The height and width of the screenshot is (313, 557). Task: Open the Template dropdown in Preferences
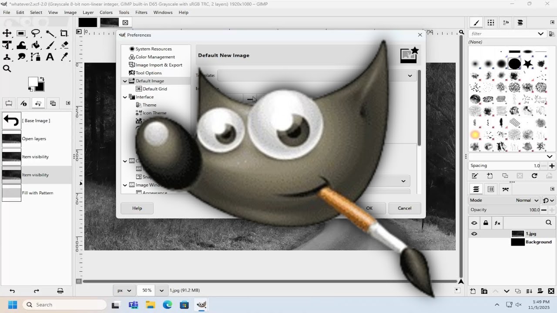click(317, 76)
